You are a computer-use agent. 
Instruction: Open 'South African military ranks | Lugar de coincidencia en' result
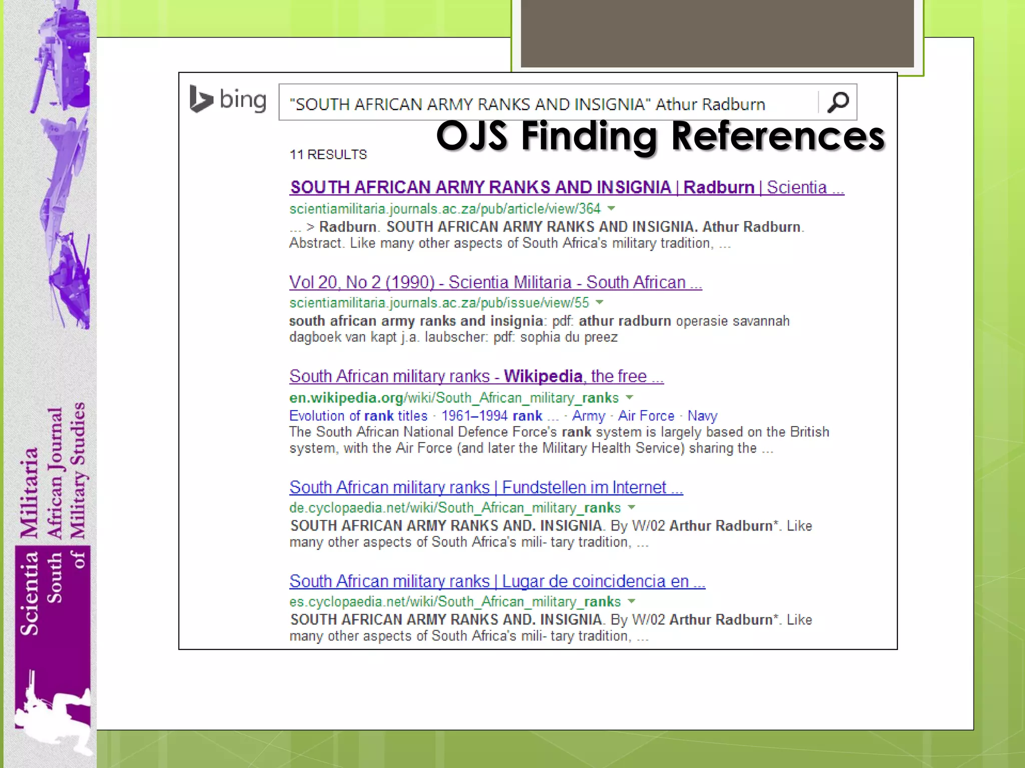point(497,581)
